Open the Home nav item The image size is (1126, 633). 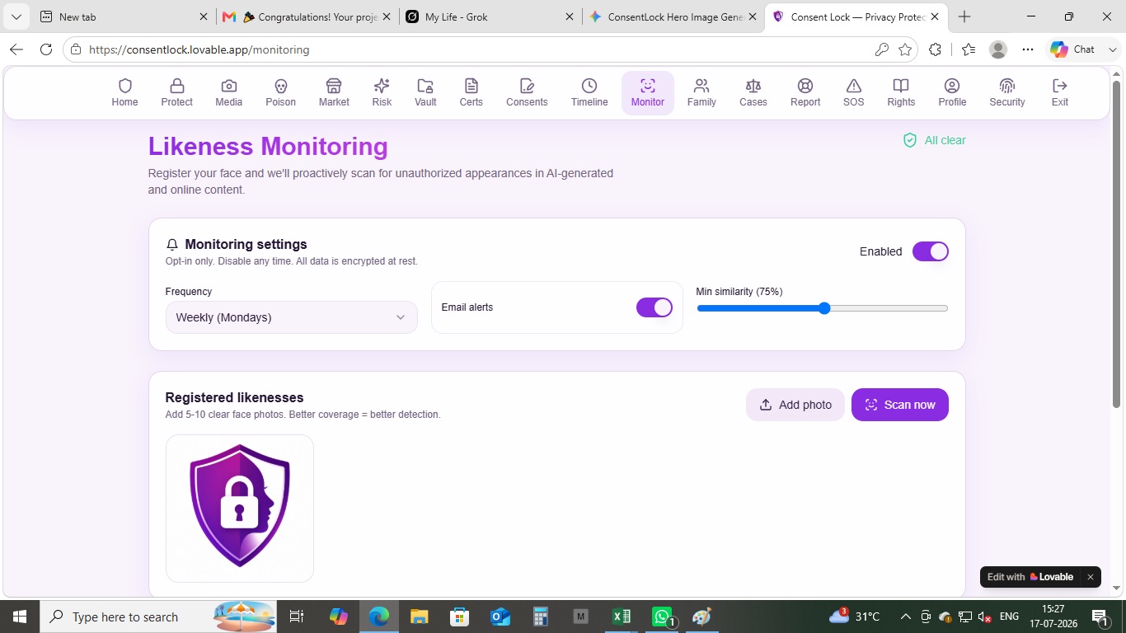tap(124, 92)
